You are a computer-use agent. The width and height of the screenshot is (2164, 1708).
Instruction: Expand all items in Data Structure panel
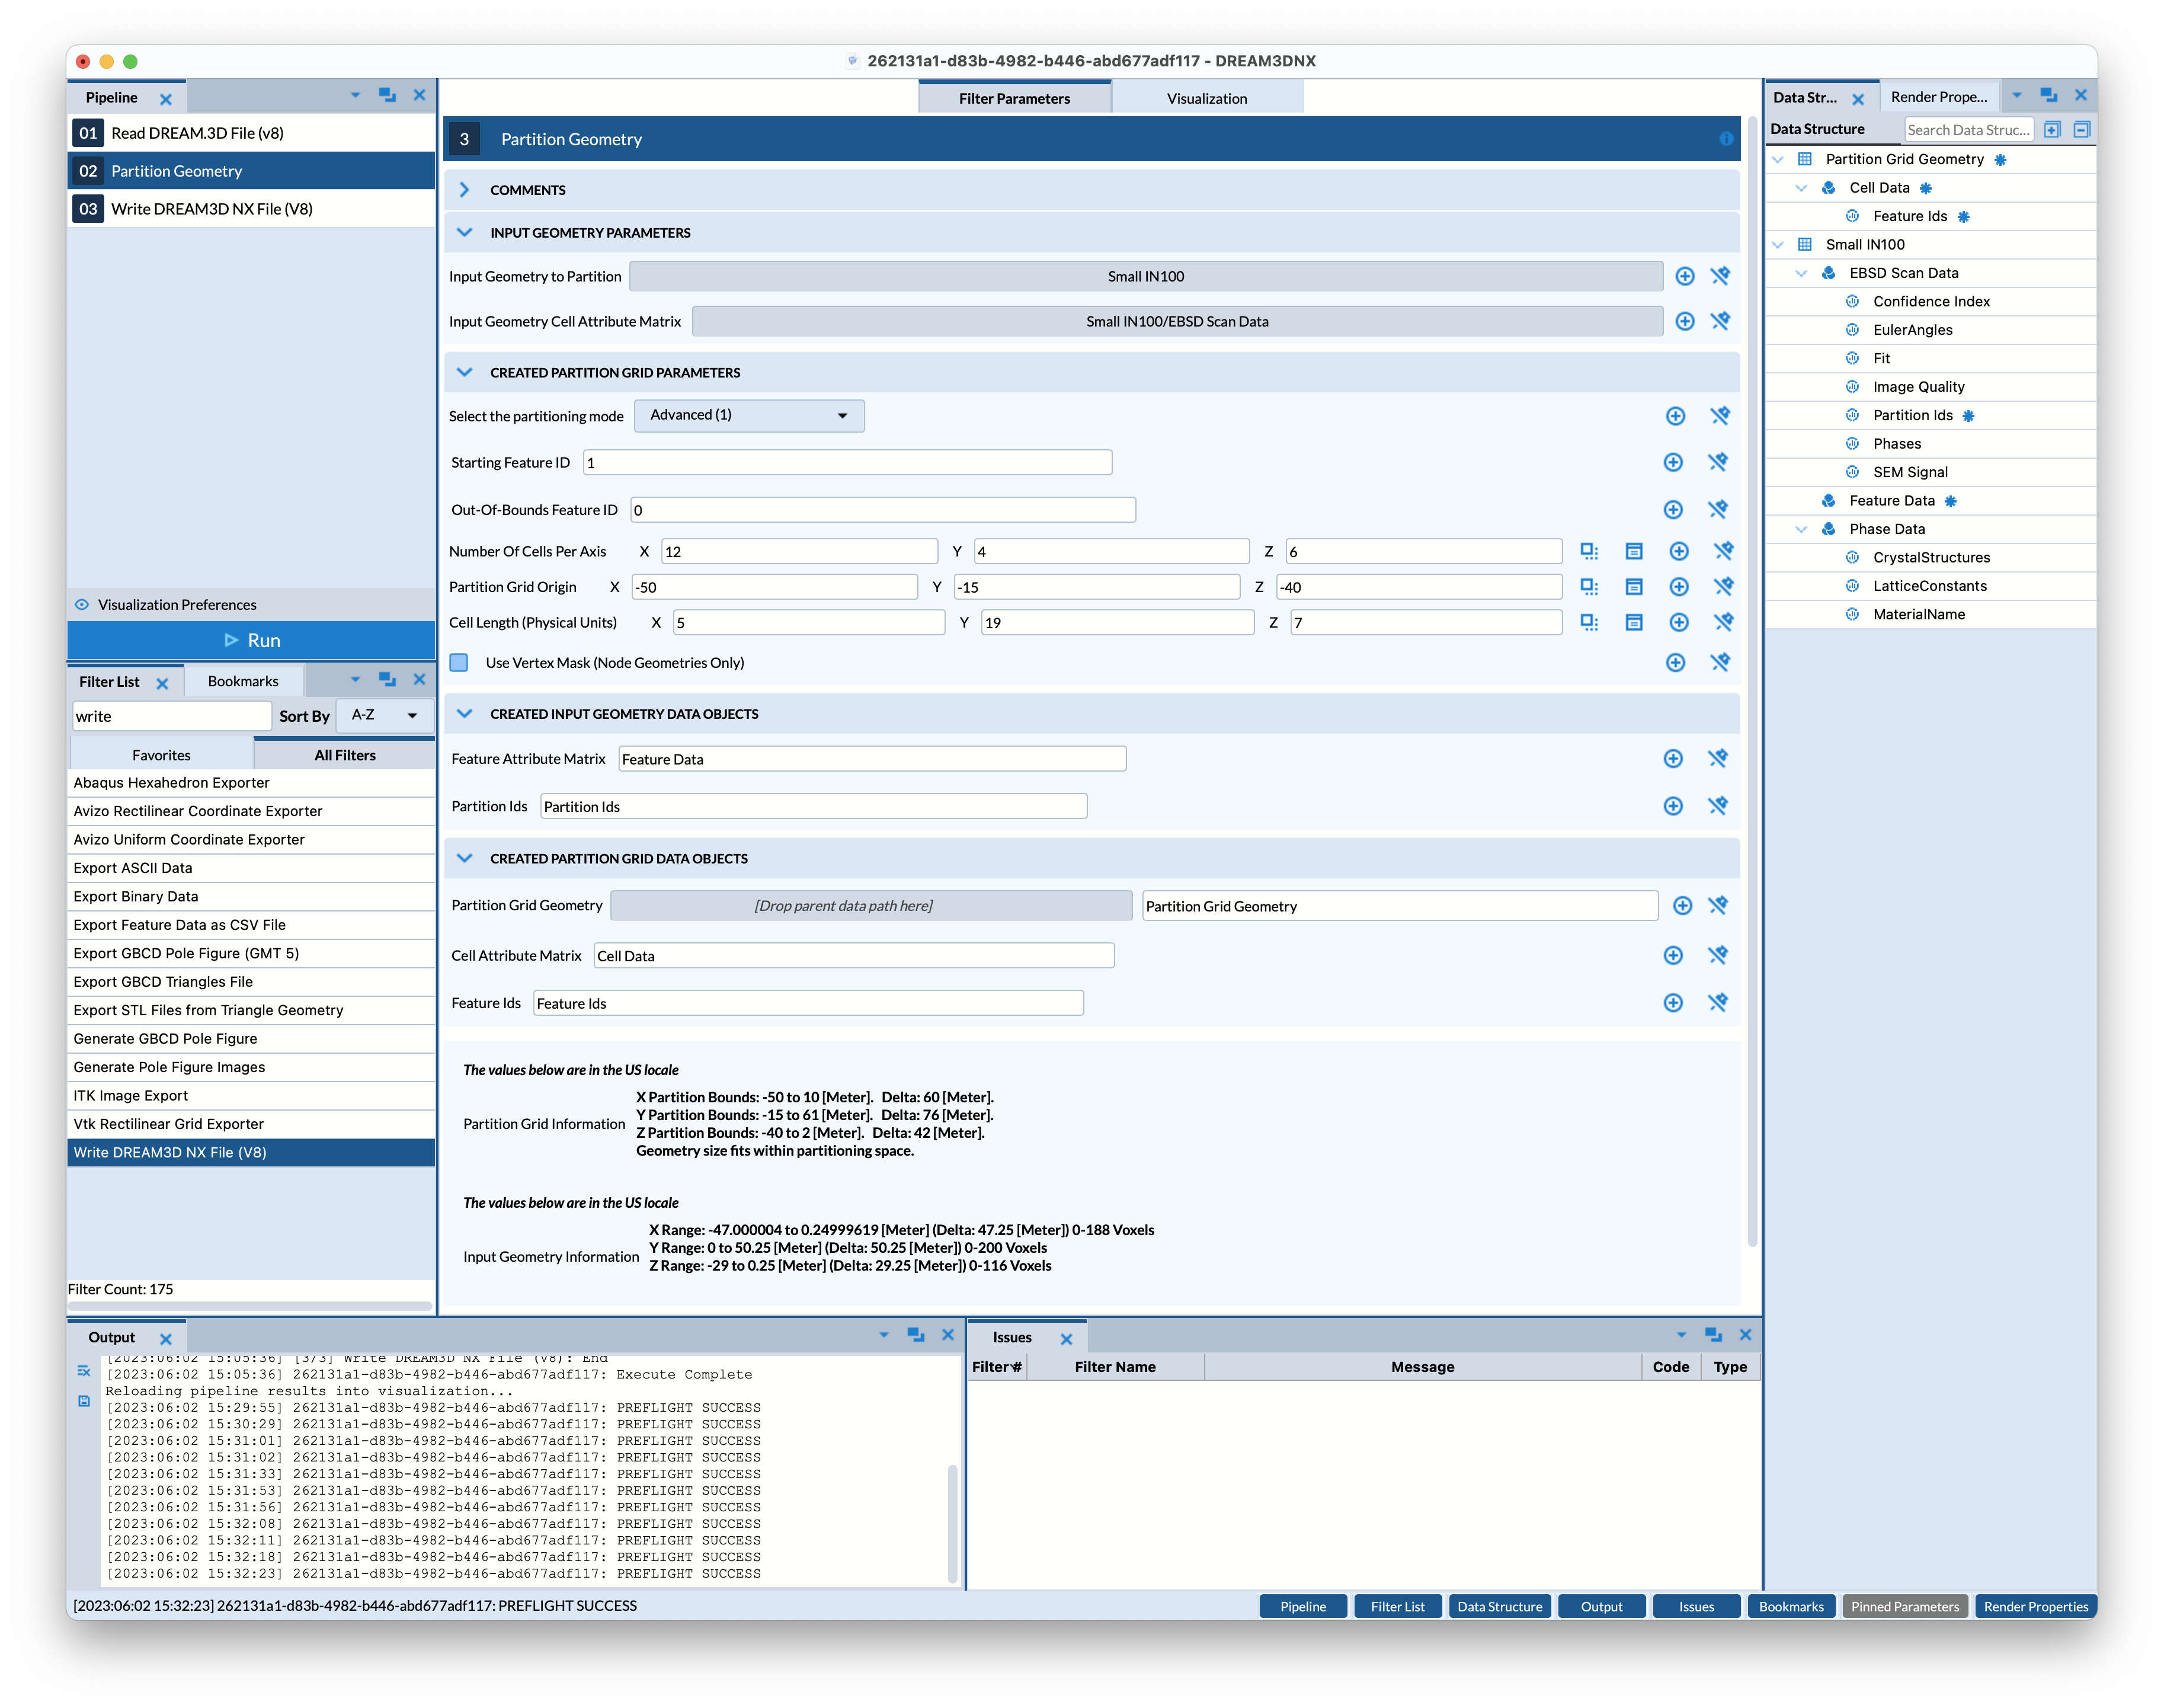2052,129
